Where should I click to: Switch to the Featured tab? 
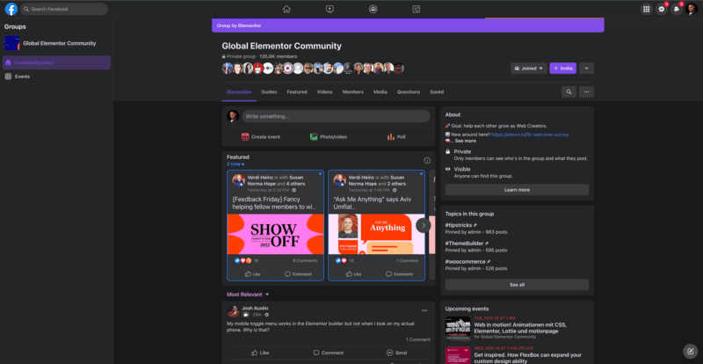click(297, 92)
